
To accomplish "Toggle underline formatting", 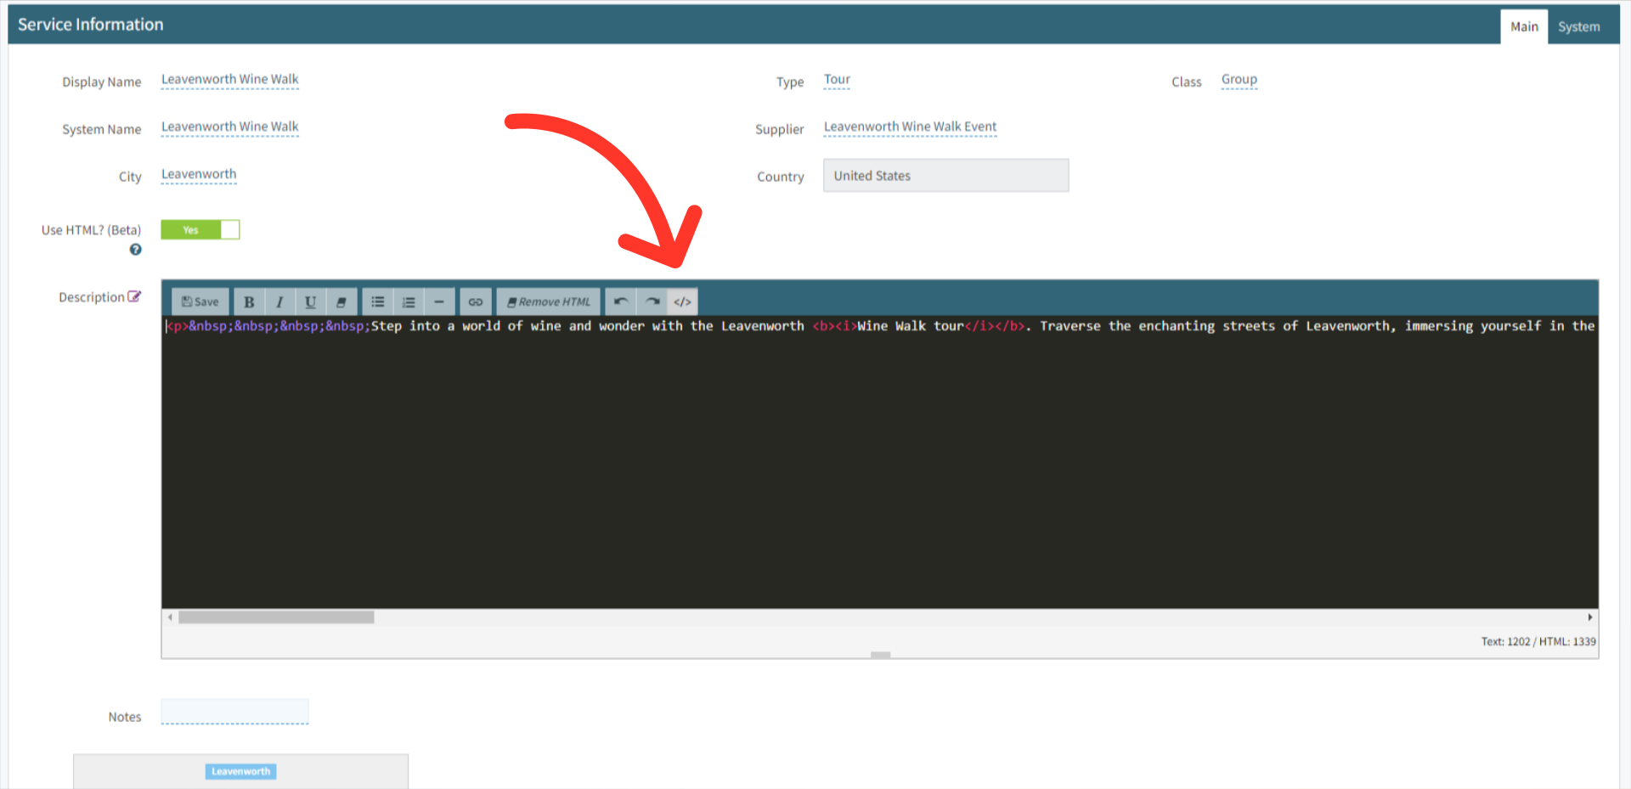I will pyautogui.click(x=310, y=302).
